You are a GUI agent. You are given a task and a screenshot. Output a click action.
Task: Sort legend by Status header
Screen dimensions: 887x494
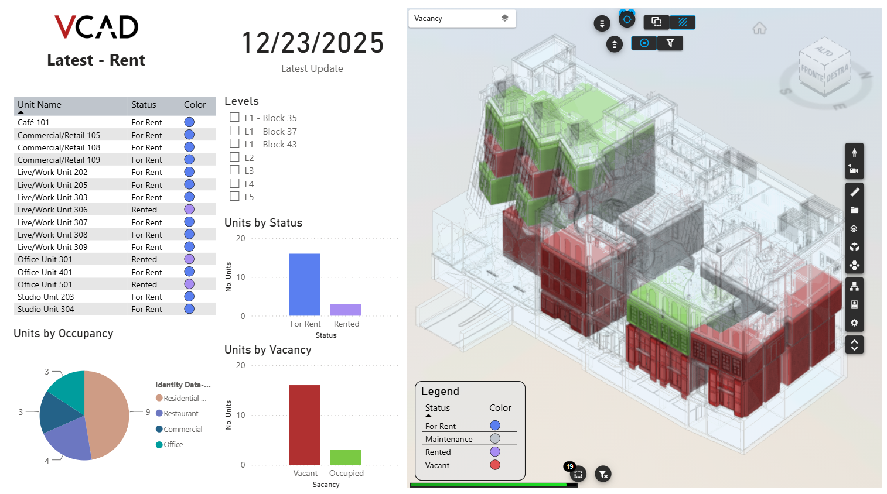pyautogui.click(x=438, y=408)
